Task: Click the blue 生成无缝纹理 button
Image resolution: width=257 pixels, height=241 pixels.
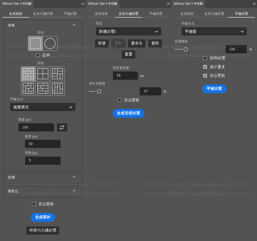Action: coord(128,113)
